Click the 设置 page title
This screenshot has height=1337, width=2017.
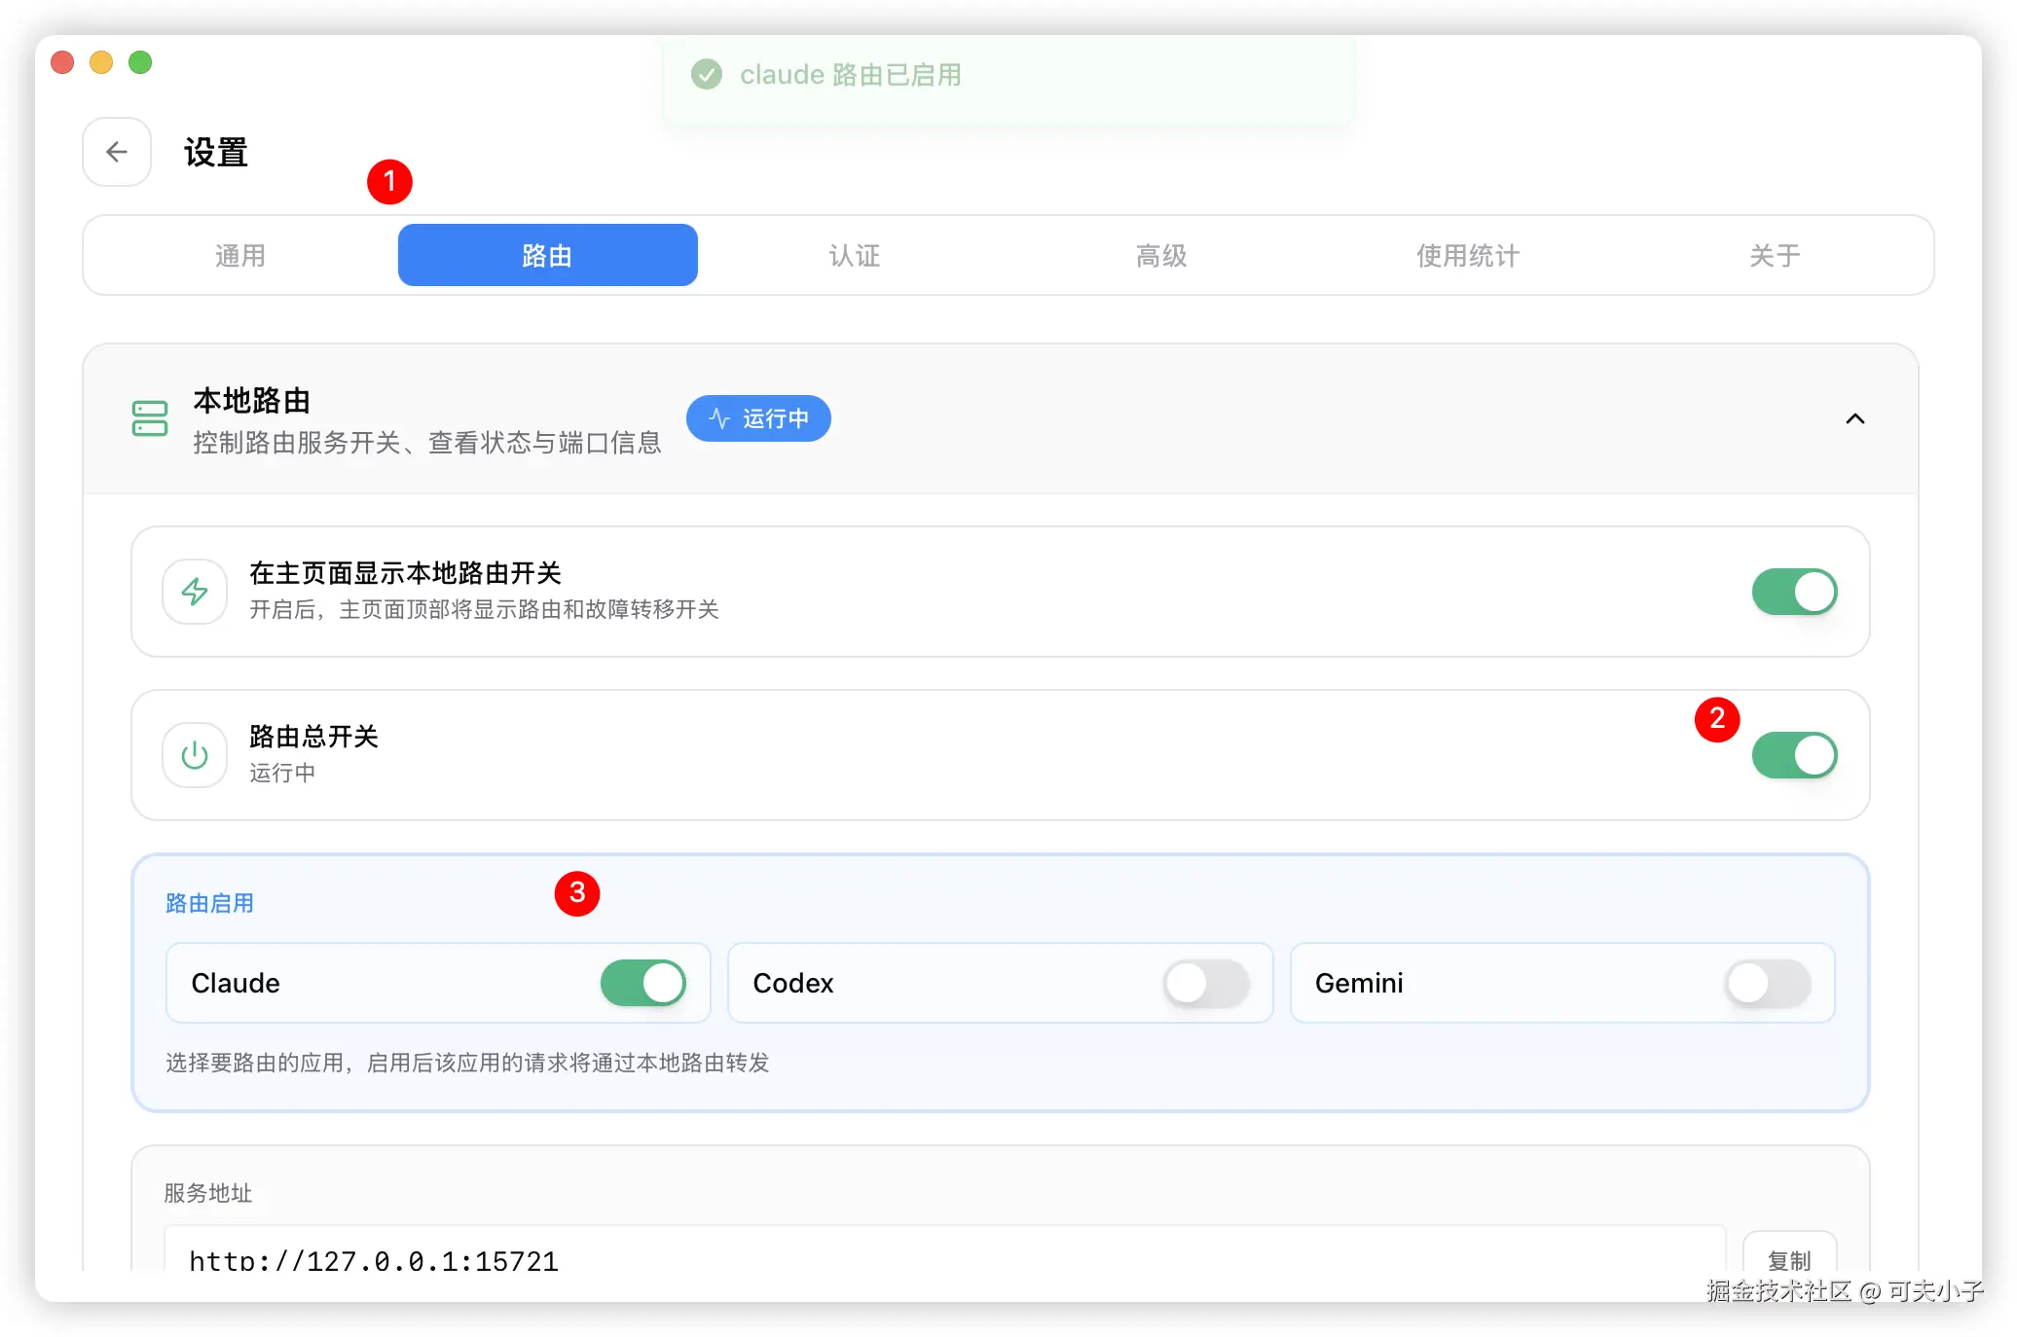click(216, 153)
